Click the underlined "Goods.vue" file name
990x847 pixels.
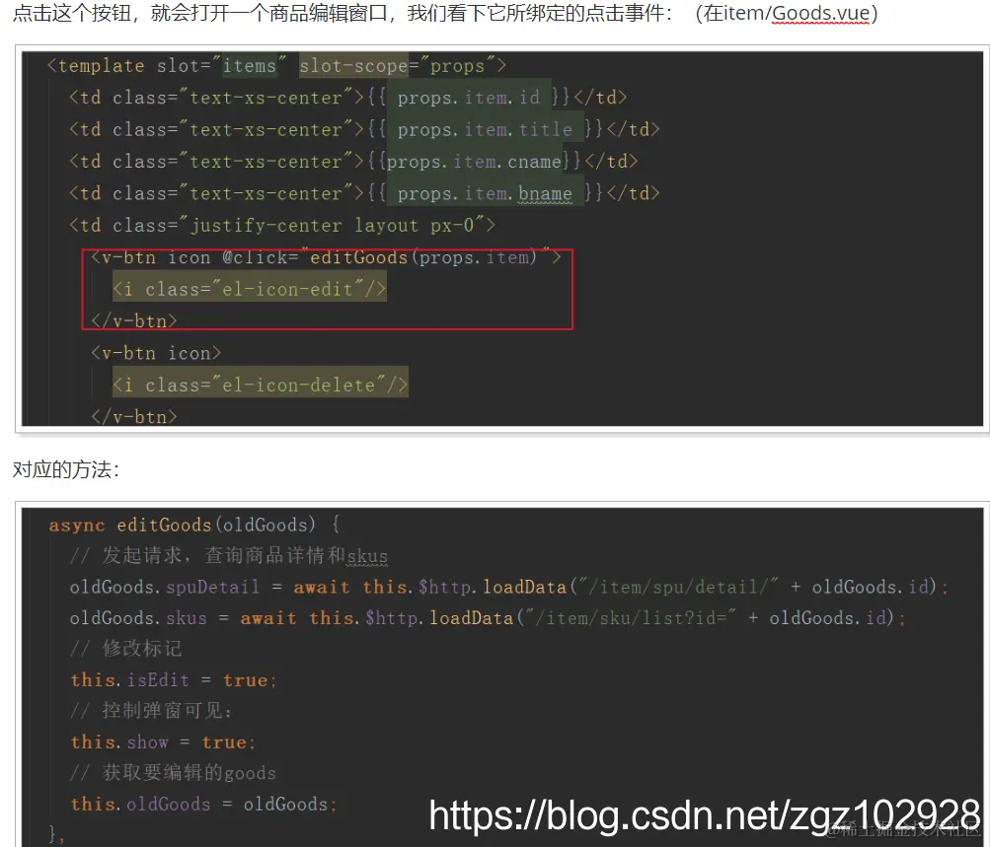point(821,13)
